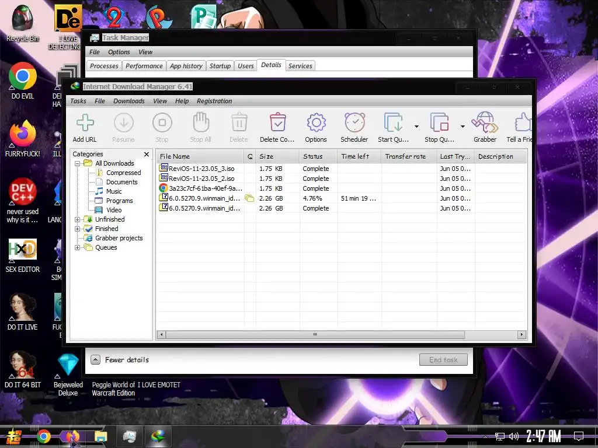The width and height of the screenshot is (598, 448).
Task: Expand the Queues category node
Action: [78, 247]
